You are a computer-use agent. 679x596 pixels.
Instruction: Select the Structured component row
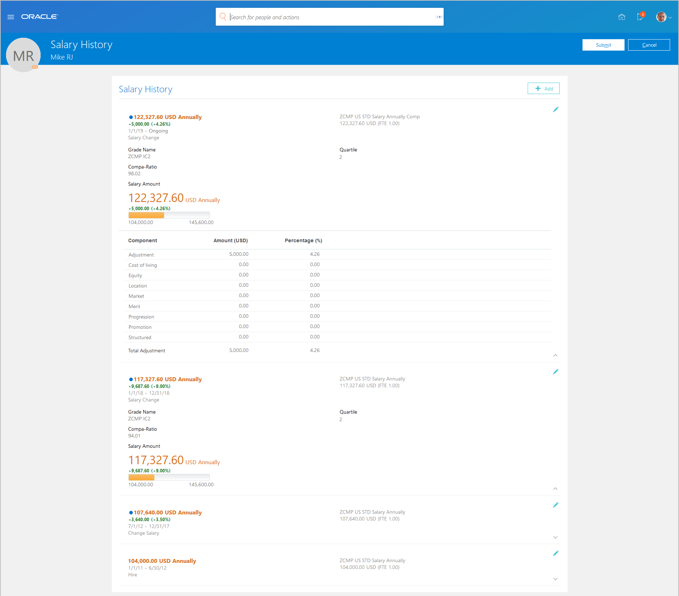pyautogui.click(x=338, y=337)
